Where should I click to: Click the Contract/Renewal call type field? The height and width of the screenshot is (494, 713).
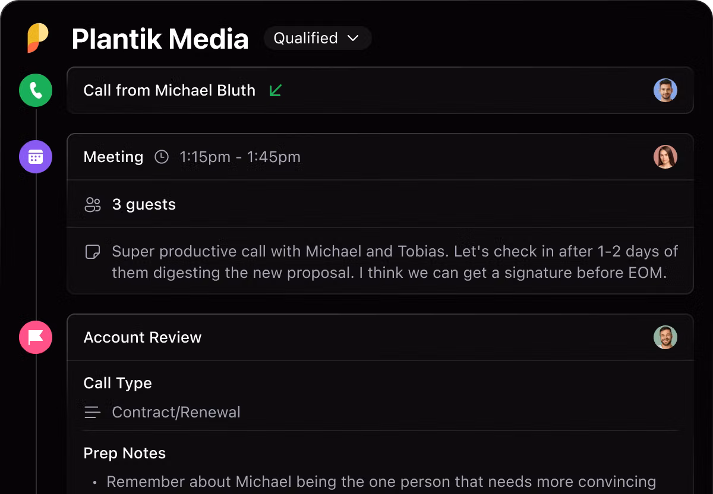coord(176,412)
